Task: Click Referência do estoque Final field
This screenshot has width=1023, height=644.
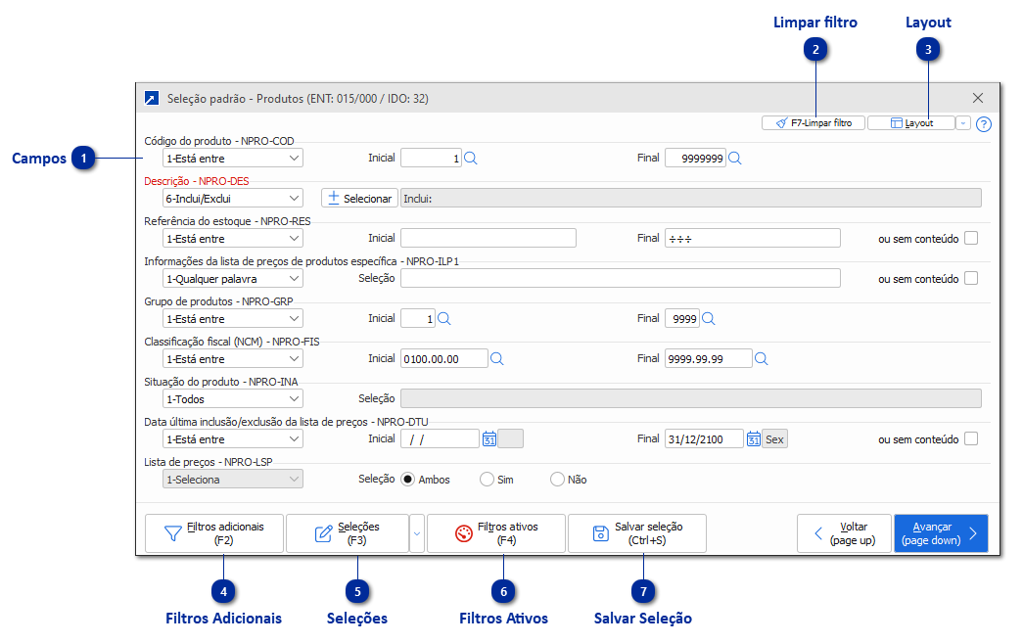Action: [x=753, y=238]
